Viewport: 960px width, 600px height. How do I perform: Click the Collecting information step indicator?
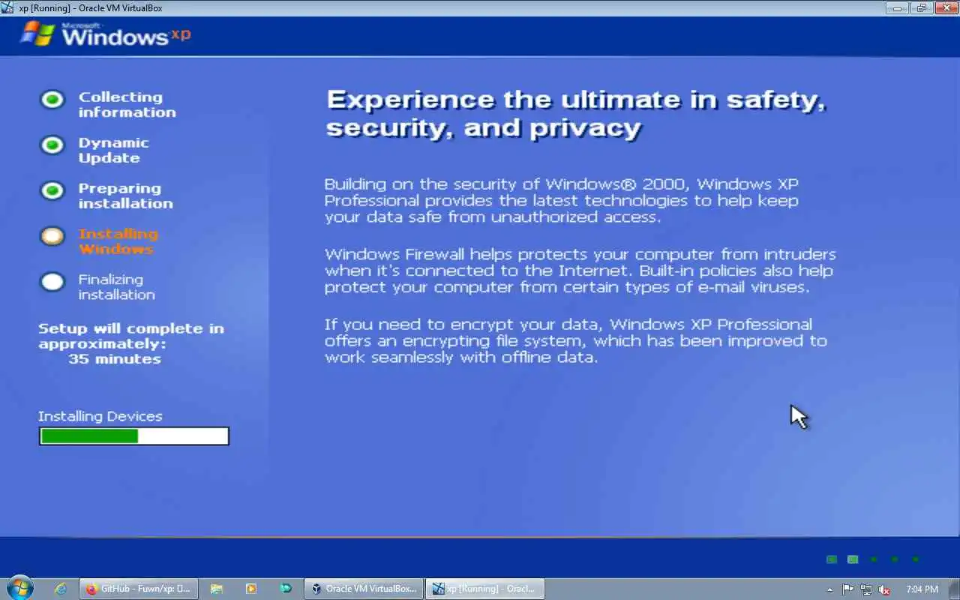tap(52, 99)
